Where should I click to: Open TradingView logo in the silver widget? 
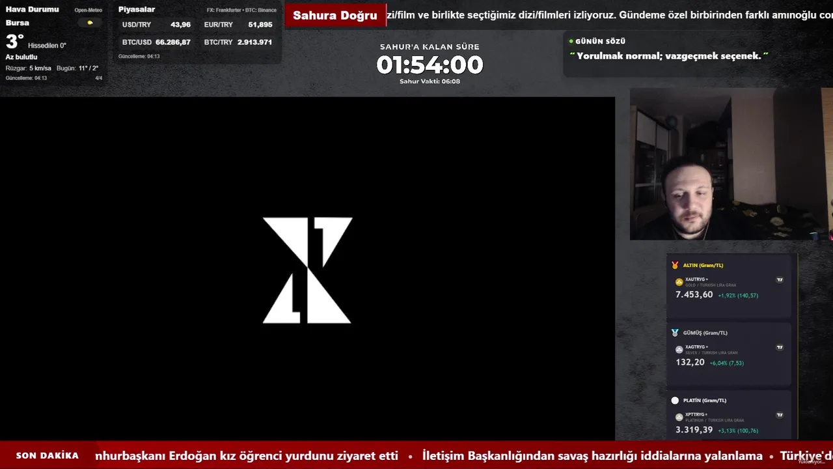[780, 347]
